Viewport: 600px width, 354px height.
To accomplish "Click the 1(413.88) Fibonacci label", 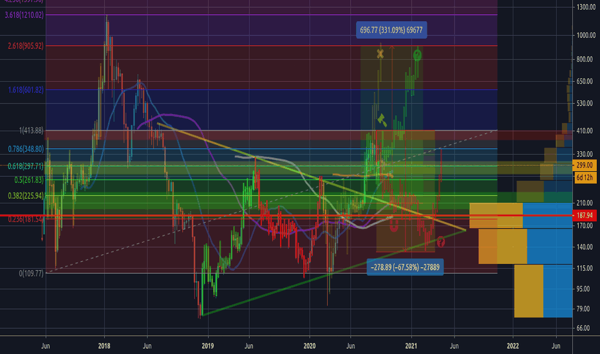I will point(32,131).
